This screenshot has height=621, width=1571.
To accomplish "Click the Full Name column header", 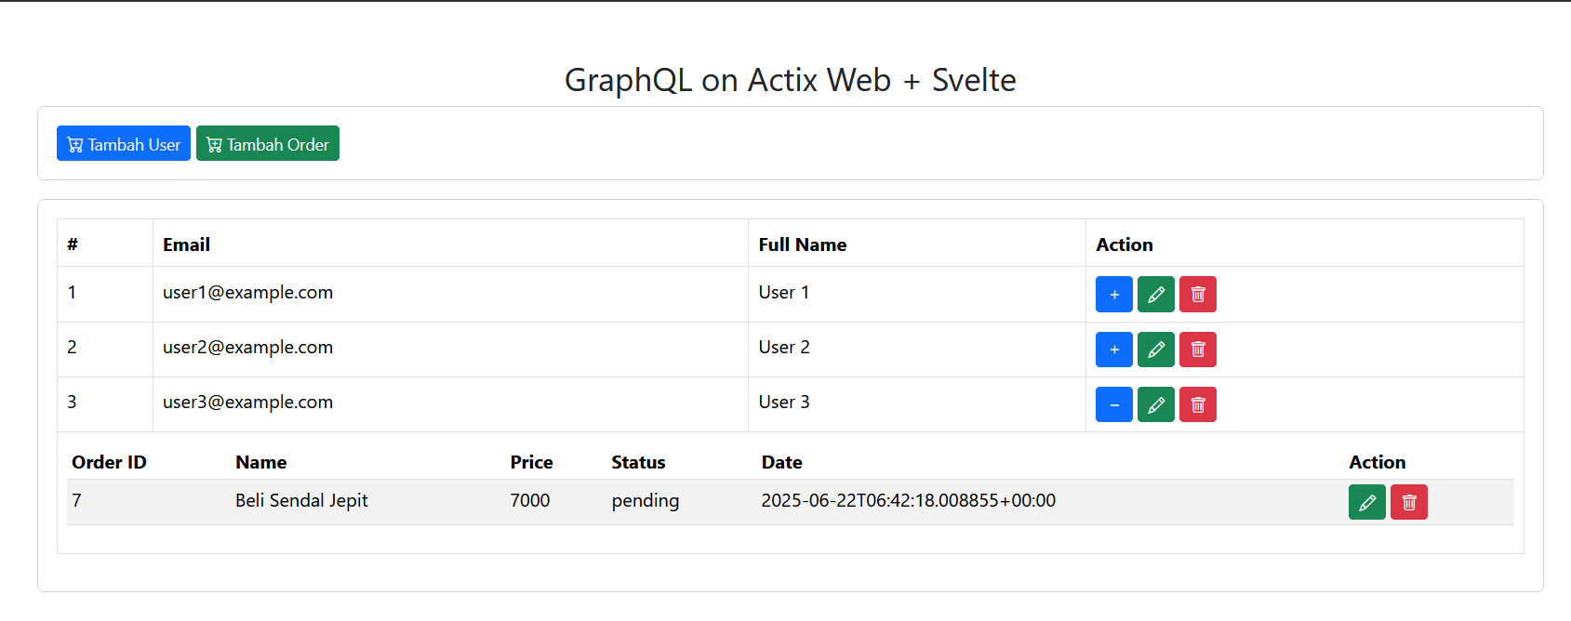I will (803, 244).
